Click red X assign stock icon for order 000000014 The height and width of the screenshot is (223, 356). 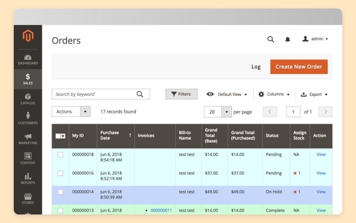[x=295, y=192]
